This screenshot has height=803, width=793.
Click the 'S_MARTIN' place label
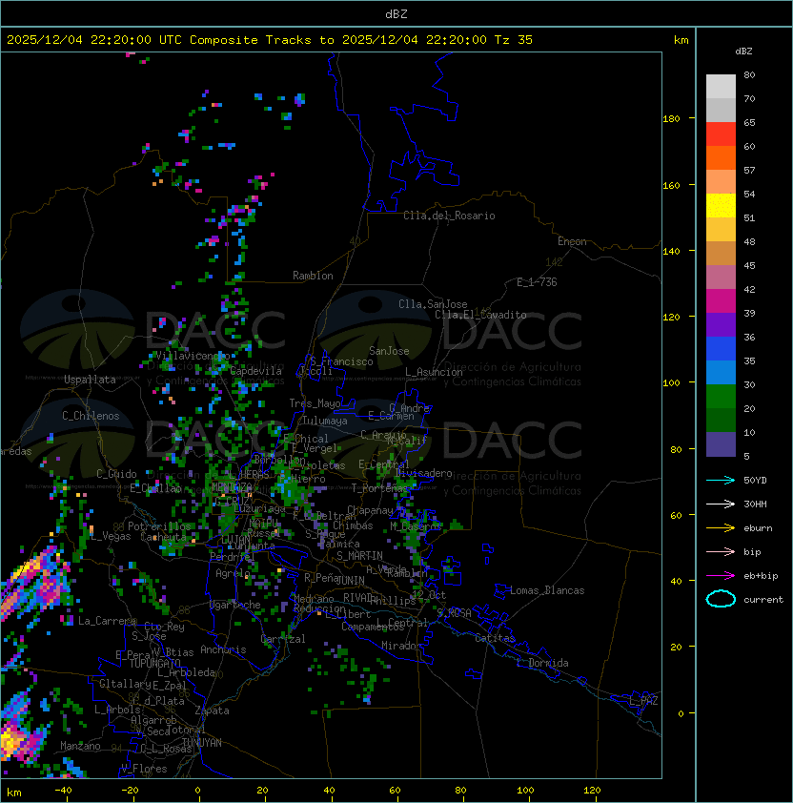359,556
